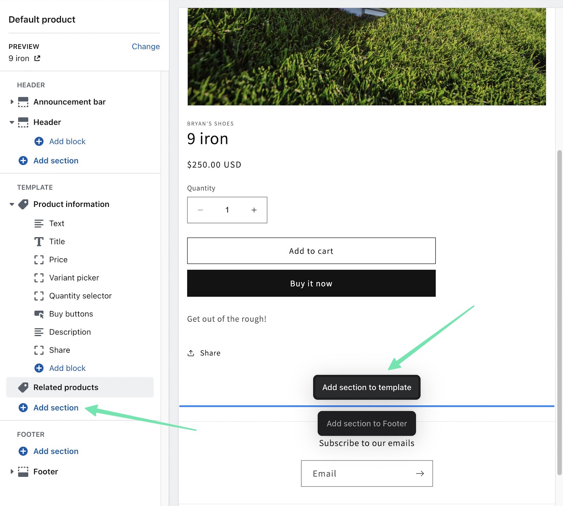Image resolution: width=563 pixels, height=506 pixels.
Task: Click Add block under Header
Action: [x=67, y=141]
